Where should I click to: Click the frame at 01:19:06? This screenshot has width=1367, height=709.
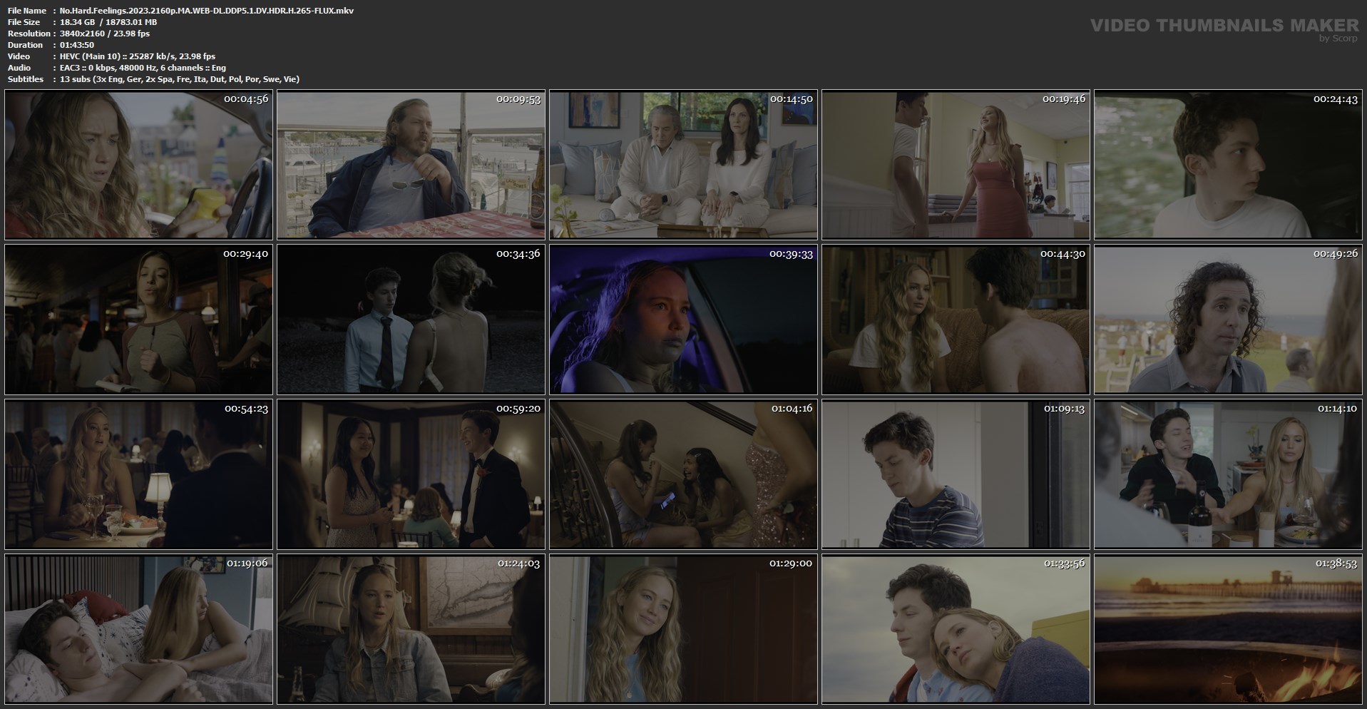[138, 630]
